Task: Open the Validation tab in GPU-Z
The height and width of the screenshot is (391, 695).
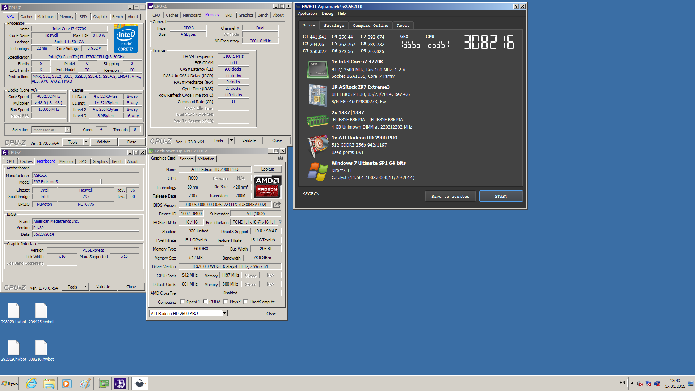Action: click(x=206, y=159)
